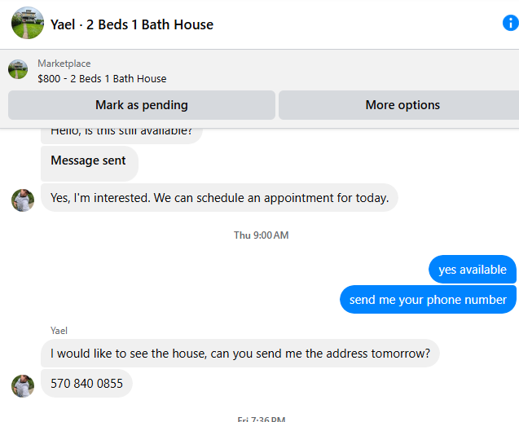
Task: Click the 'yes available' sent message
Action: 473,270
